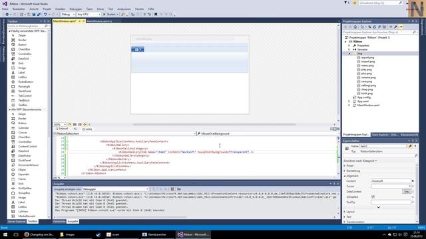Open the Datei menu

click(5, 9)
